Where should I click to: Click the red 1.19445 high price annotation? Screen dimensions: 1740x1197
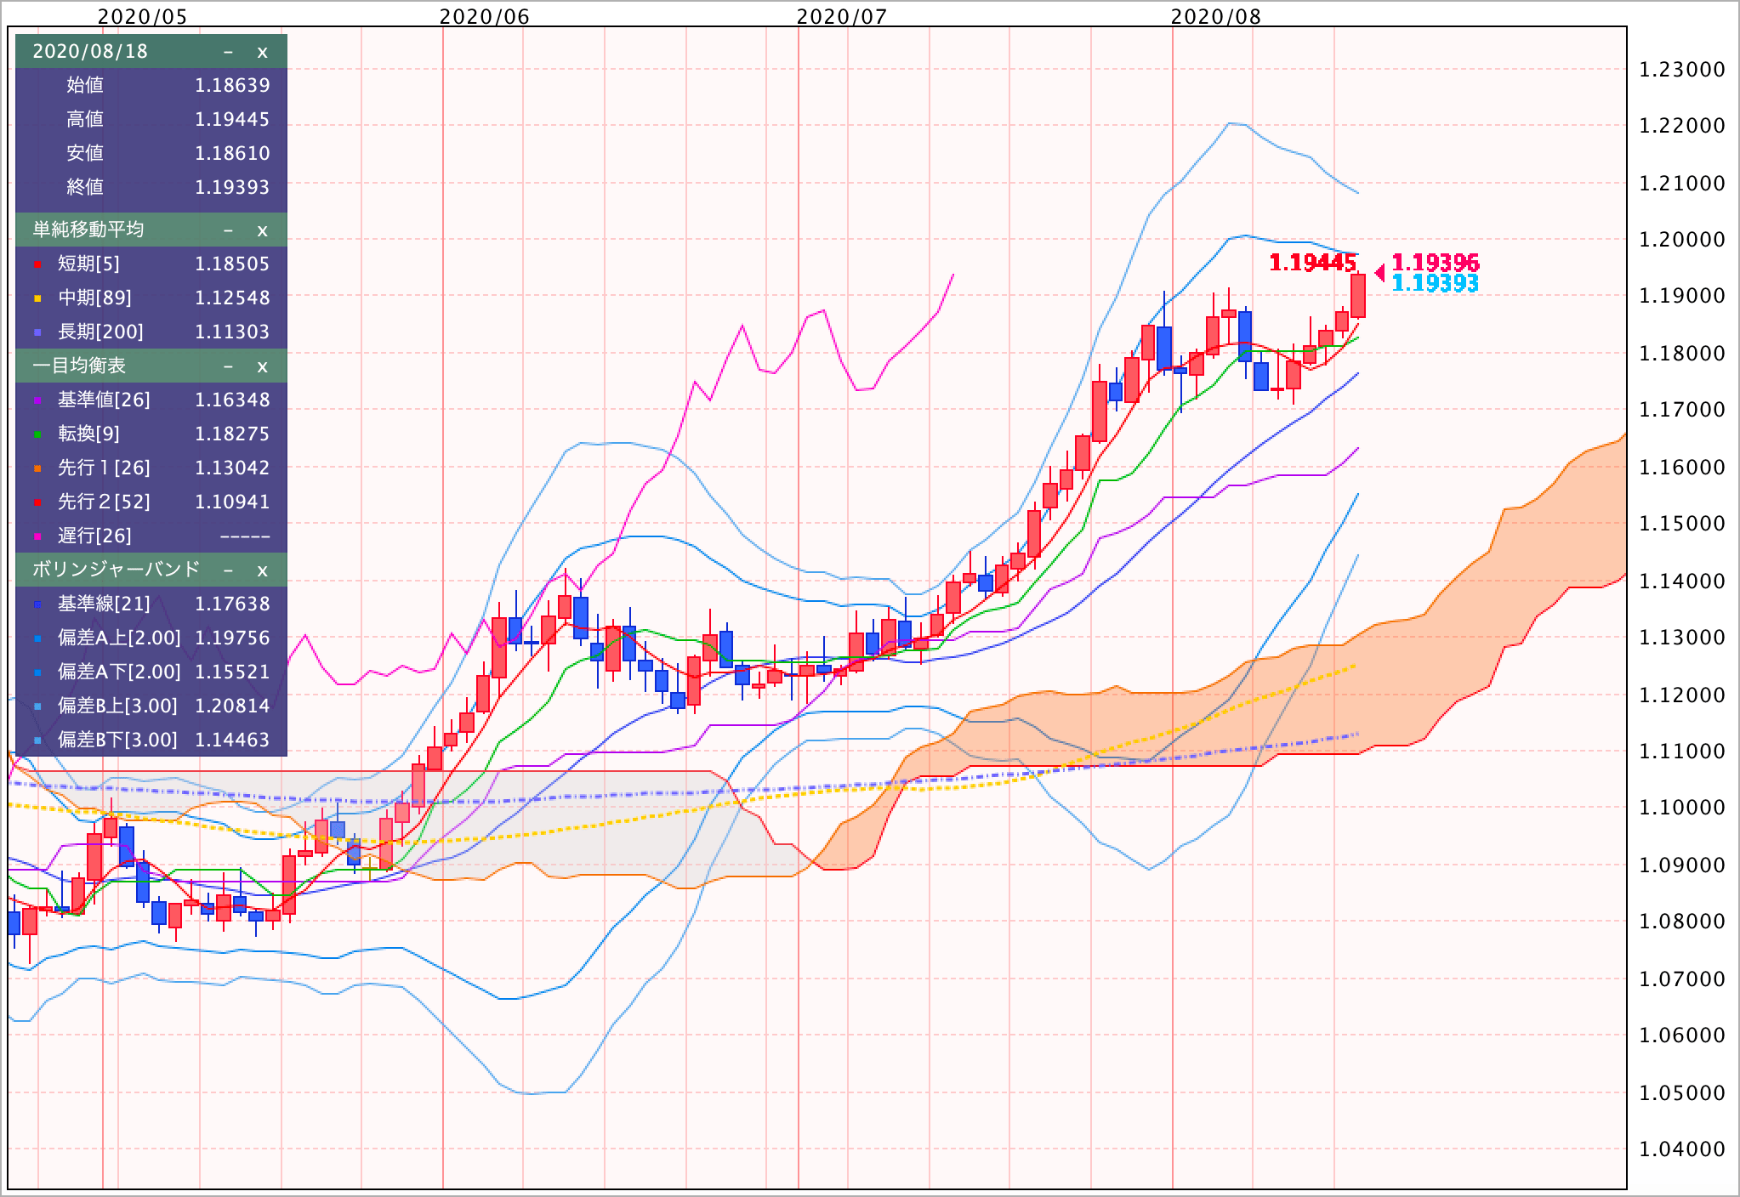(1312, 263)
